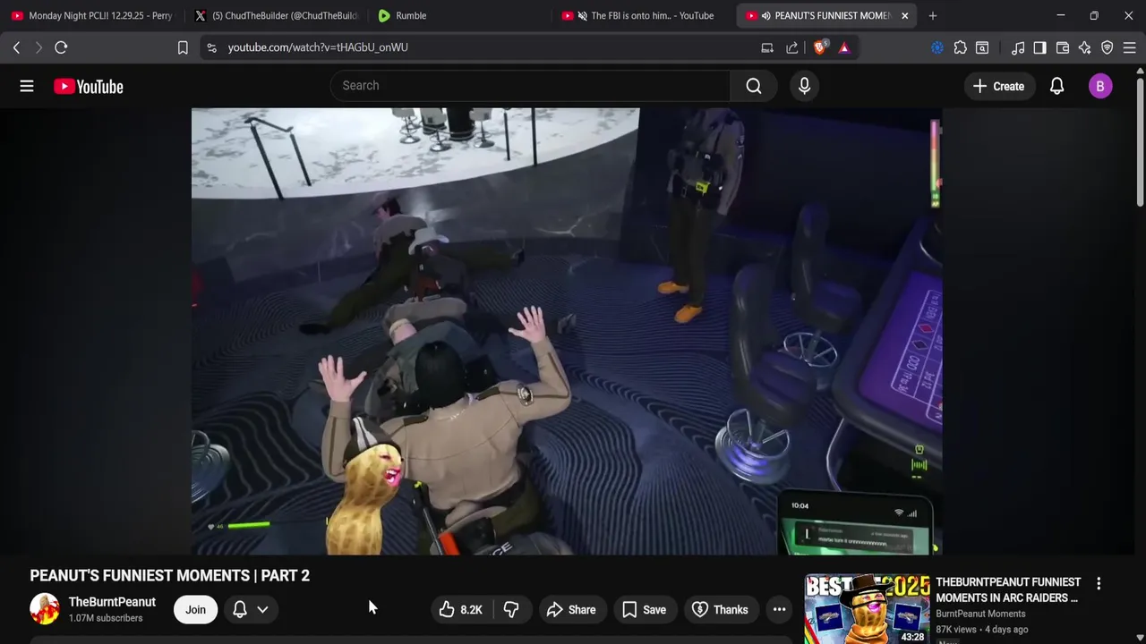Screen dimensions: 1146x644
Task: Open the tab search icon in toolbar
Action: (982, 47)
